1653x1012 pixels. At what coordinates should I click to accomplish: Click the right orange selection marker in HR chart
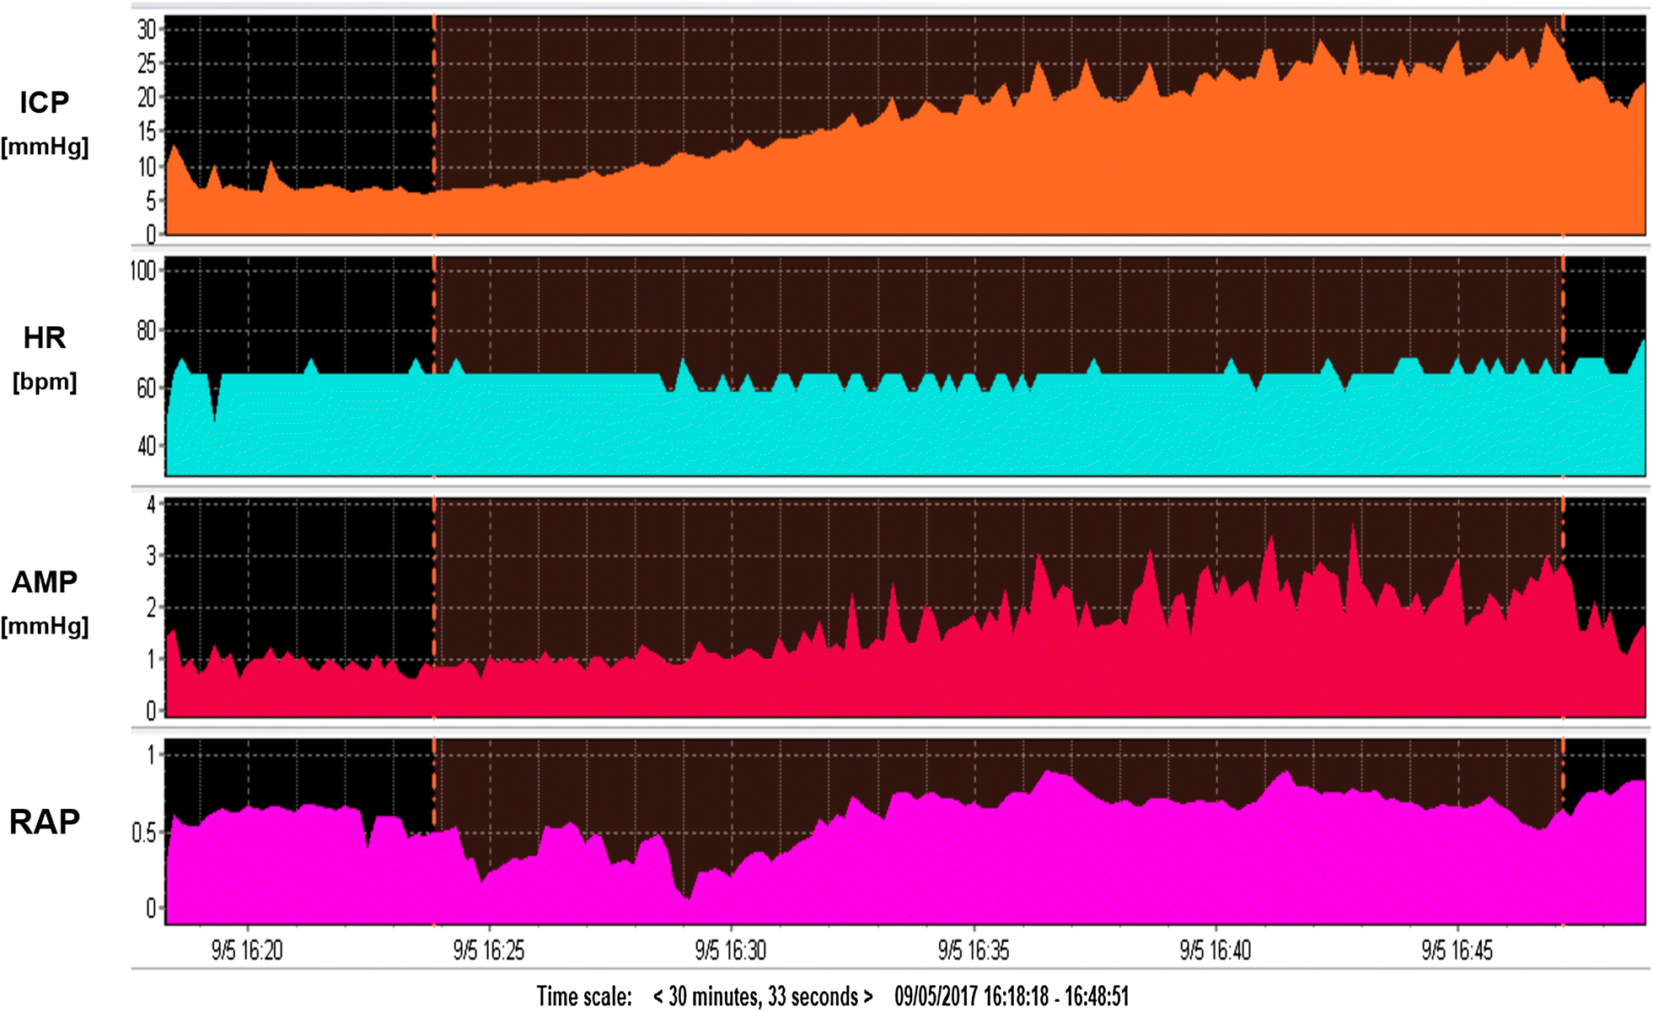pos(1563,367)
